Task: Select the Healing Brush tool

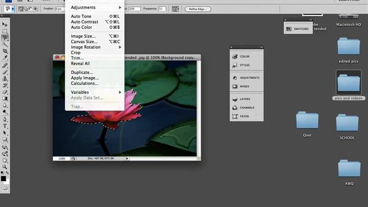Action: tap(5, 66)
